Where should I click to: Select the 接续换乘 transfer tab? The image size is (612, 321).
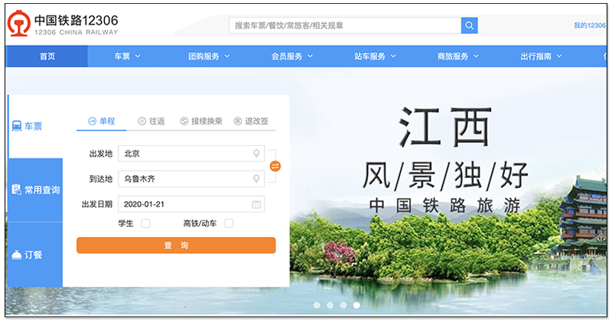click(201, 122)
